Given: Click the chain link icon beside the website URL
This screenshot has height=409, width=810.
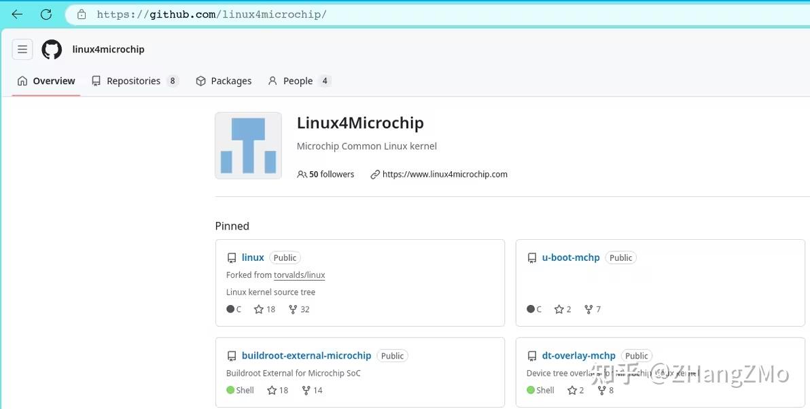Looking at the screenshot, I should 375,174.
